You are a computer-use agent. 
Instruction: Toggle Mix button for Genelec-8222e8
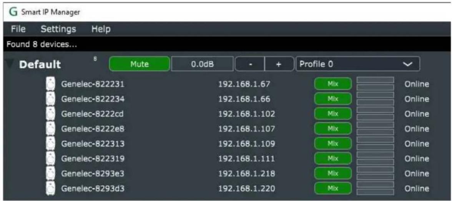[x=333, y=129]
